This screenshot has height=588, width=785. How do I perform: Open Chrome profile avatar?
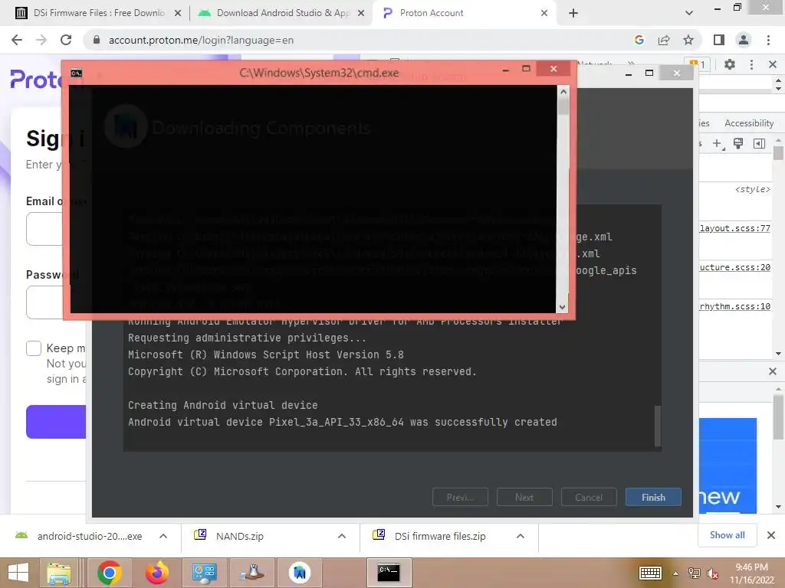coord(744,40)
